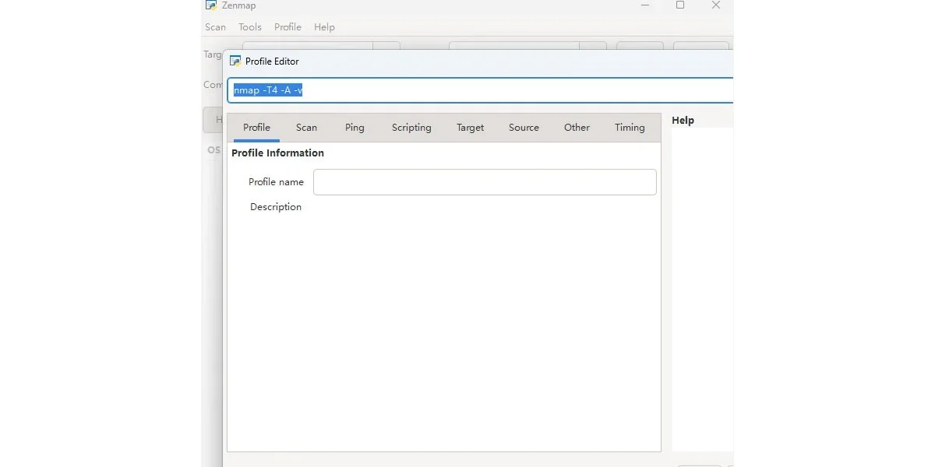Viewport: 935px width, 467px height.
Task: Click the Profile Editor window icon
Action: pos(235,61)
